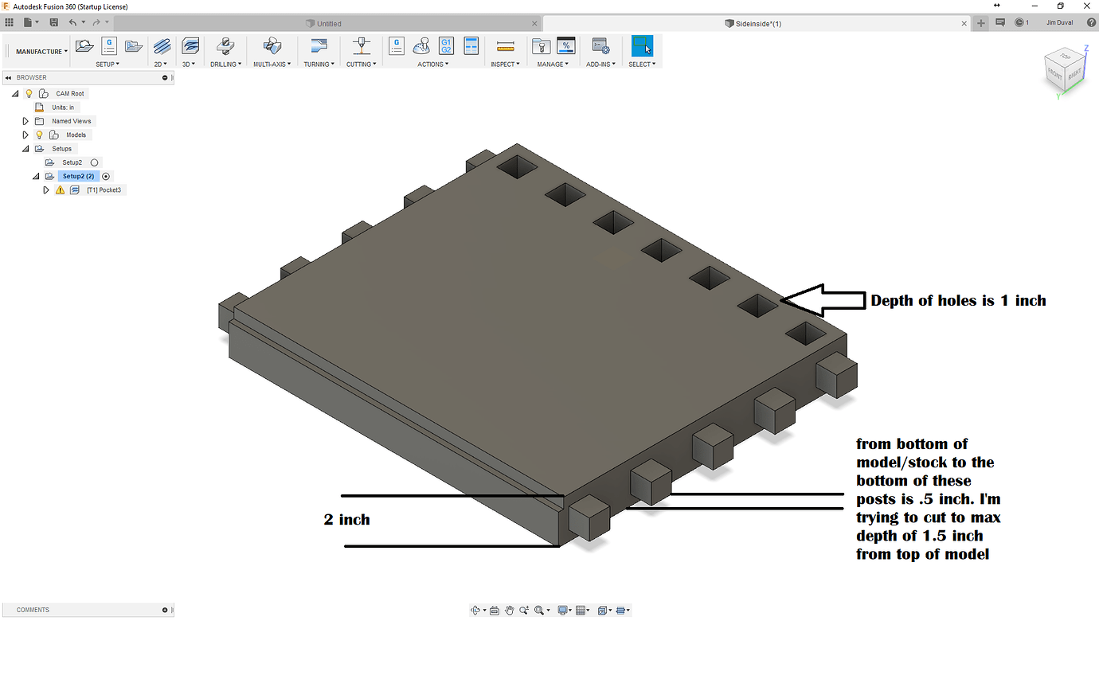The image size is (1099, 699).
Task: Toggle the Models visibility bulb
Action: pos(39,135)
